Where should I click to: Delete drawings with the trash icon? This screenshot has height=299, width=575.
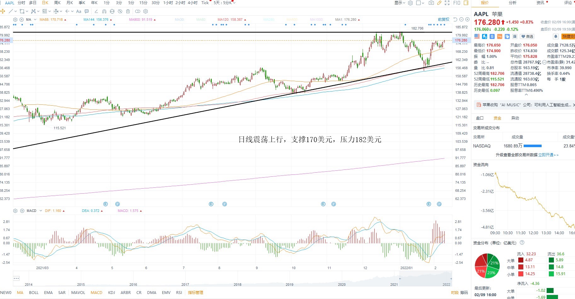click(x=128, y=11)
